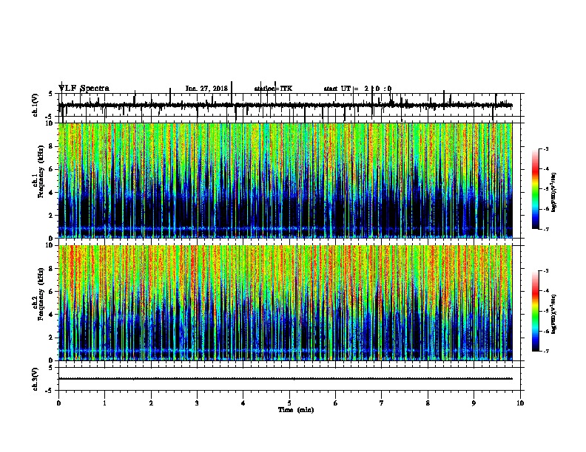Click the 'VLF Spectra' title text
Screen dimensions: 586x452
point(84,89)
